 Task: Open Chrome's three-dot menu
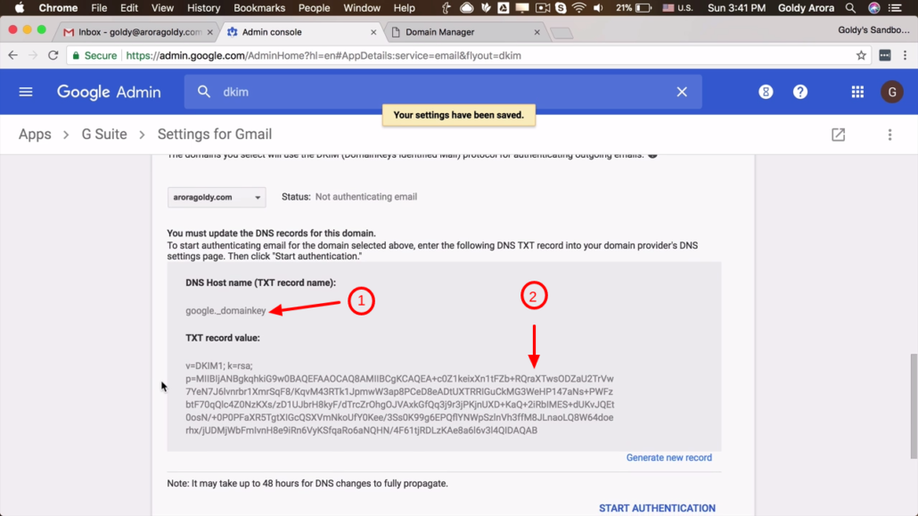905,55
